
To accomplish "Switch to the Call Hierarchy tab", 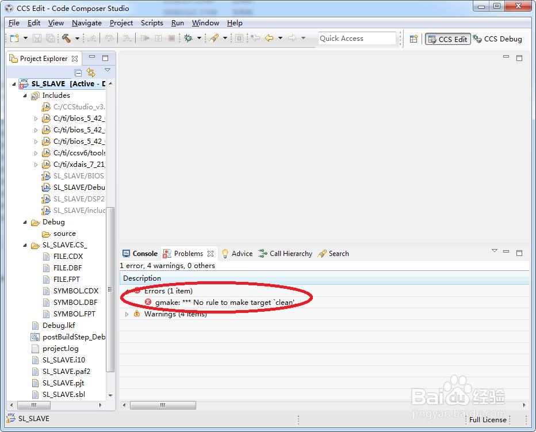I will [x=285, y=254].
